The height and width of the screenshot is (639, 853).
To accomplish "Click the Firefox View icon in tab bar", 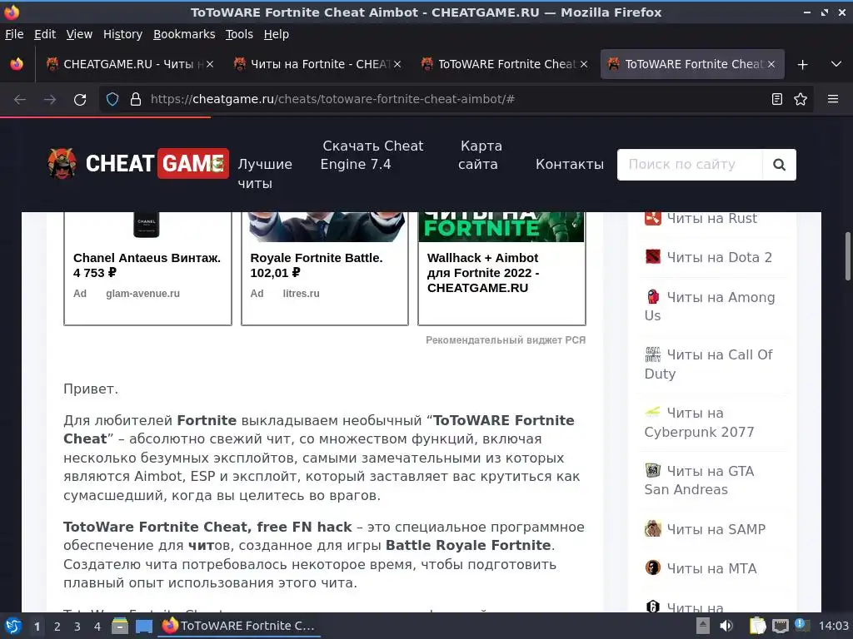I will [x=17, y=64].
